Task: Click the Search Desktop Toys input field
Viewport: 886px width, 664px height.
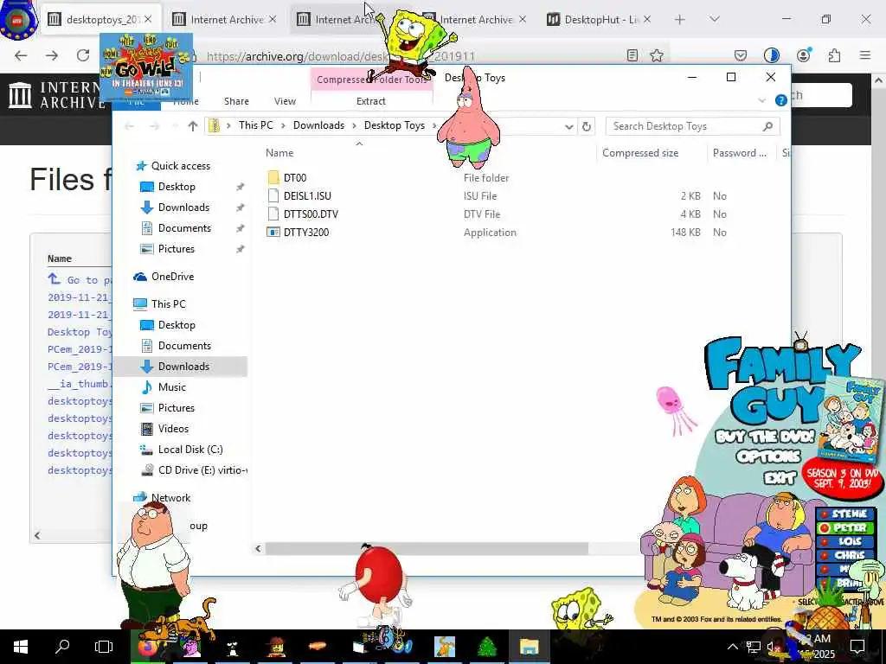Action: [x=684, y=126]
